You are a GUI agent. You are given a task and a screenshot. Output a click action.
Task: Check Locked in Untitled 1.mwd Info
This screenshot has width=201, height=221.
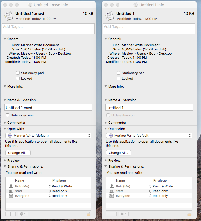click(x=18, y=78)
